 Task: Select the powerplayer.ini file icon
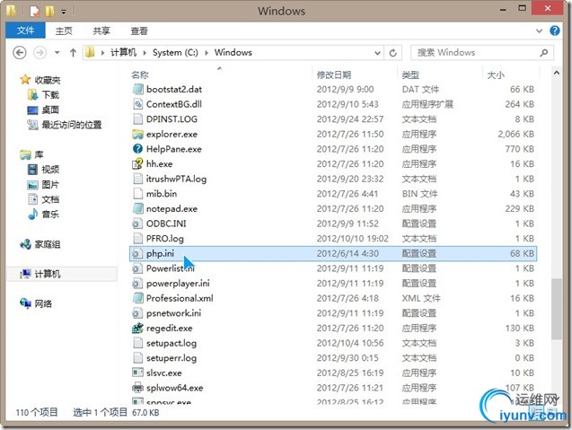pos(137,283)
